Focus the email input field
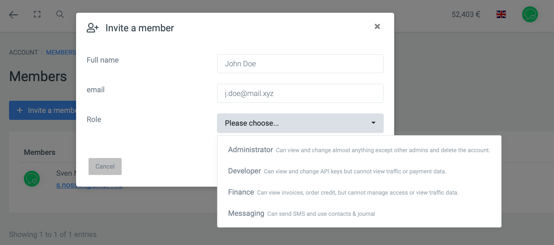 pos(300,93)
